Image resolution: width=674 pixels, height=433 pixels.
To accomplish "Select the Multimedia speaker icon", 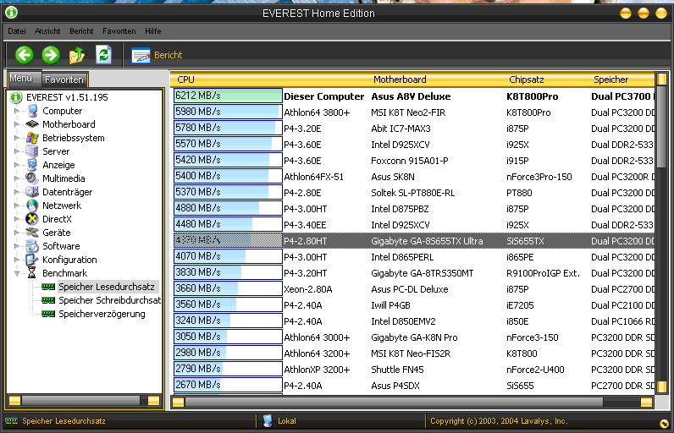I will point(32,178).
